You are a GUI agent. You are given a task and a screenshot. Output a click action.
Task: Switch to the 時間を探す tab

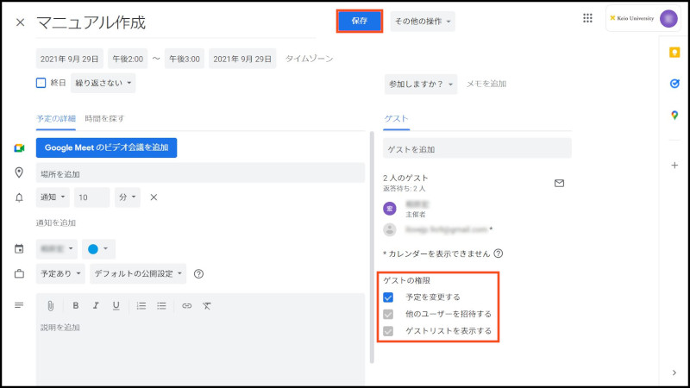tap(103, 118)
